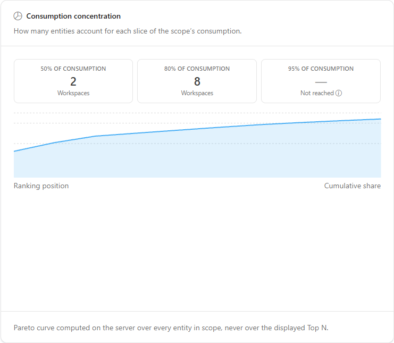Click the '50% OF CONSUMPTION' label
Screen dimensions: 394x343
click(73, 69)
